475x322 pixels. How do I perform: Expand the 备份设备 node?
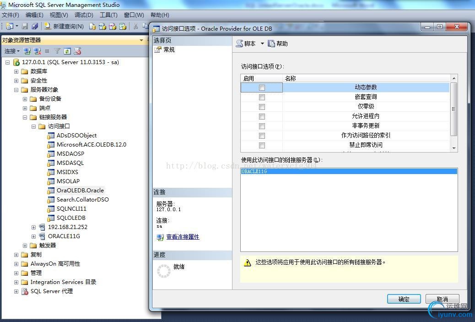25,99
